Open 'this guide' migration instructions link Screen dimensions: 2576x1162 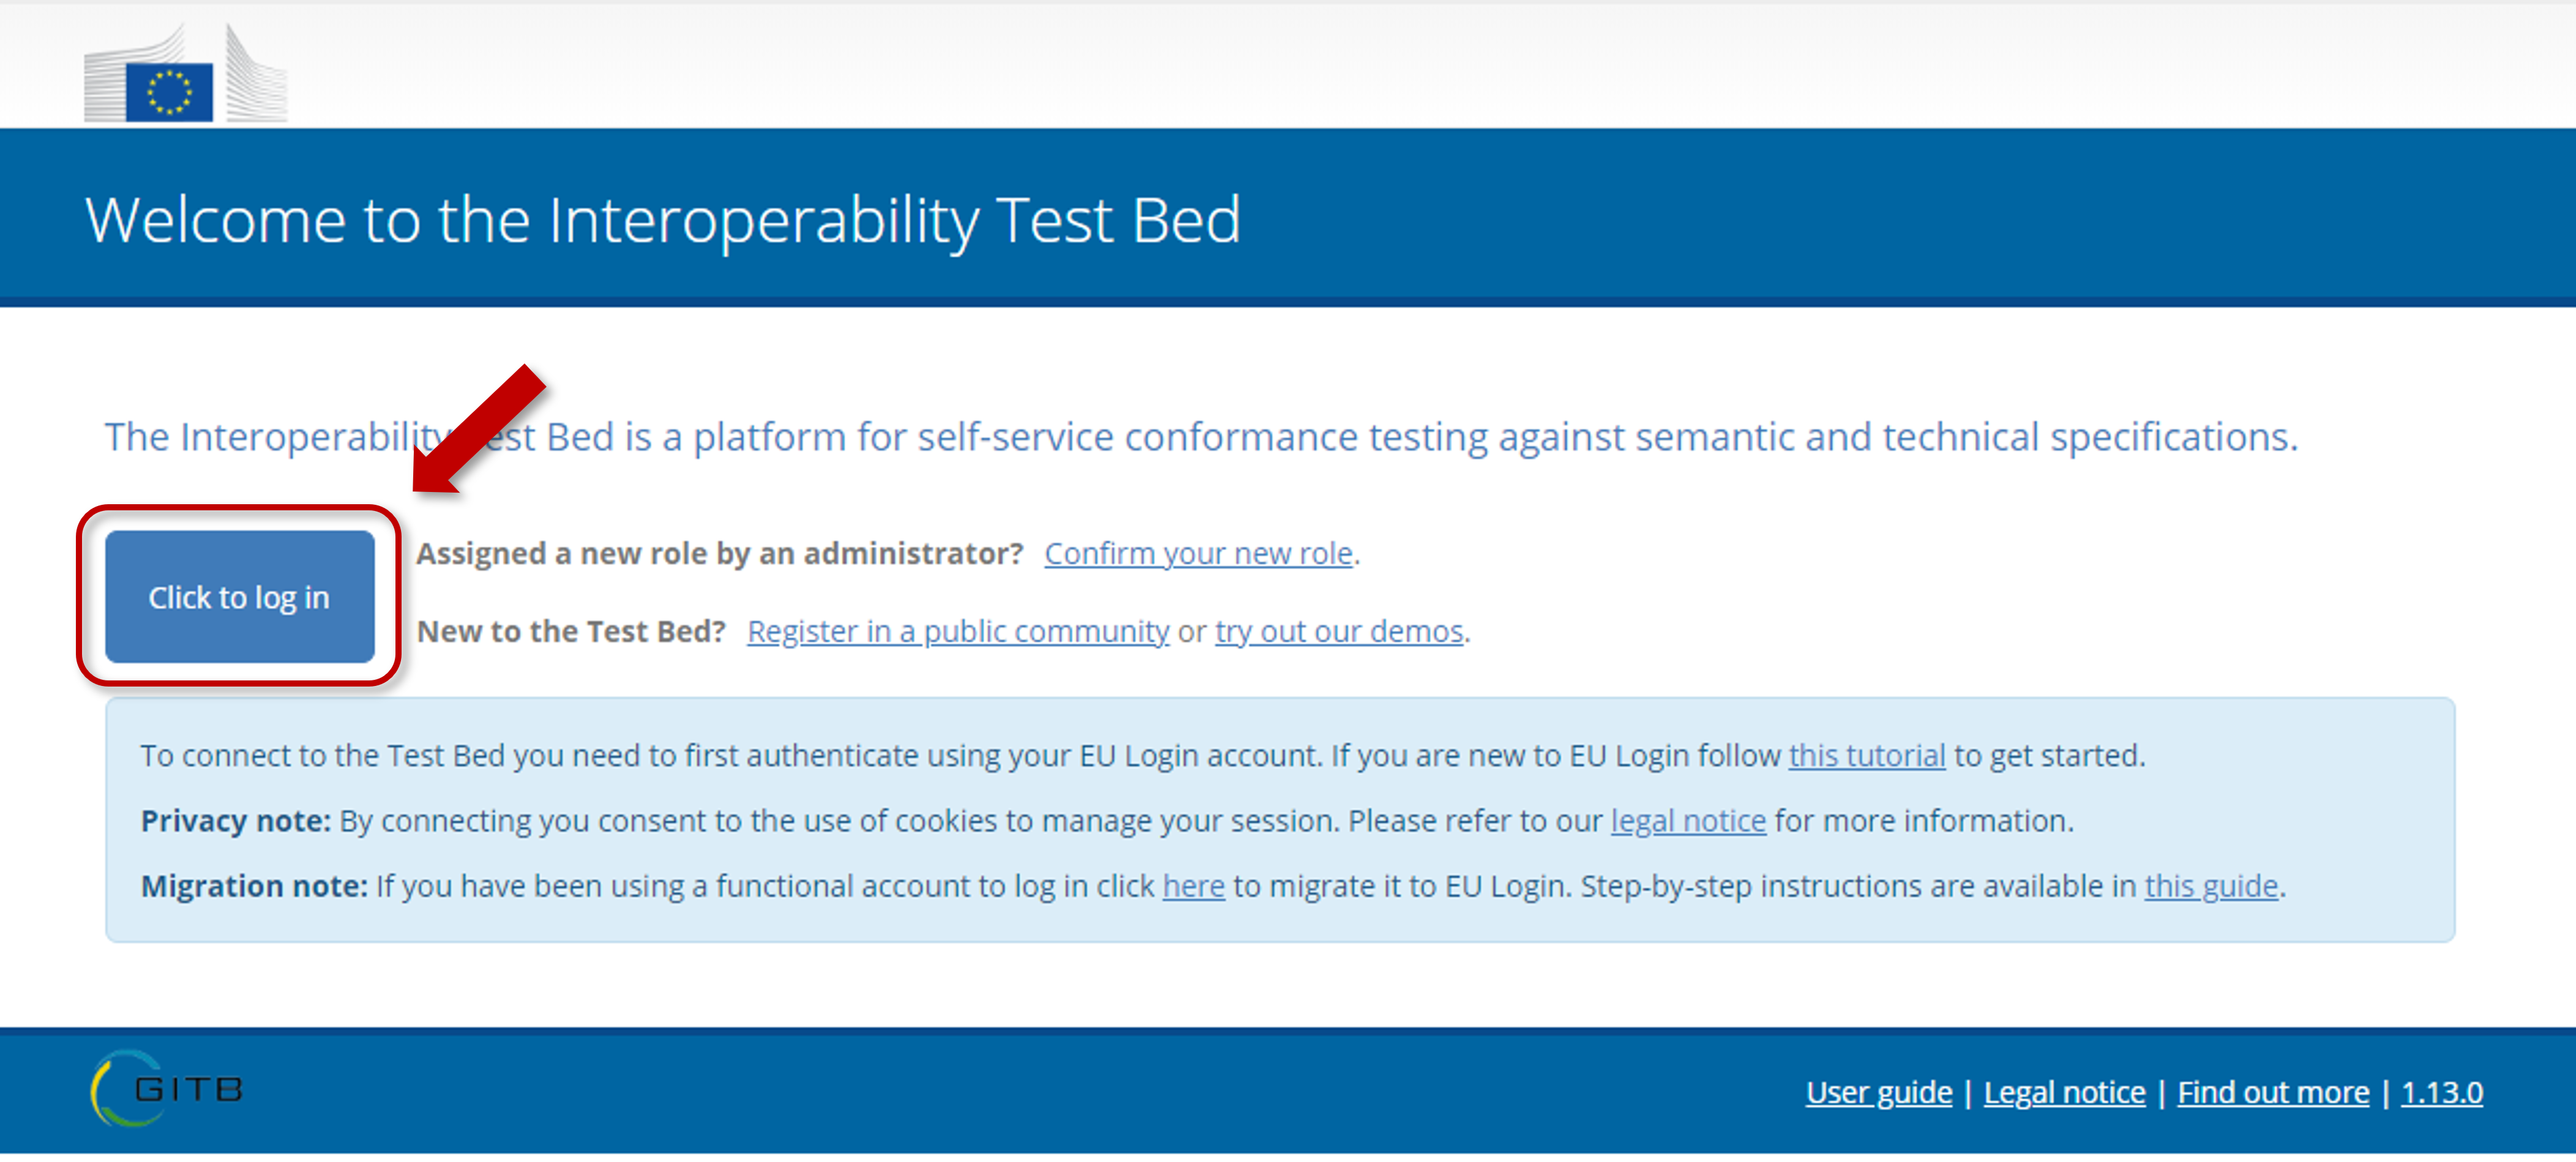pyautogui.click(x=2211, y=886)
